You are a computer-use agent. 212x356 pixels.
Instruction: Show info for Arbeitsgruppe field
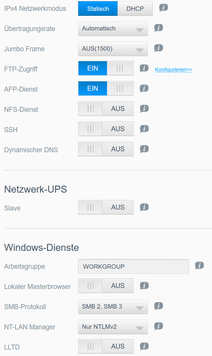(x=199, y=265)
